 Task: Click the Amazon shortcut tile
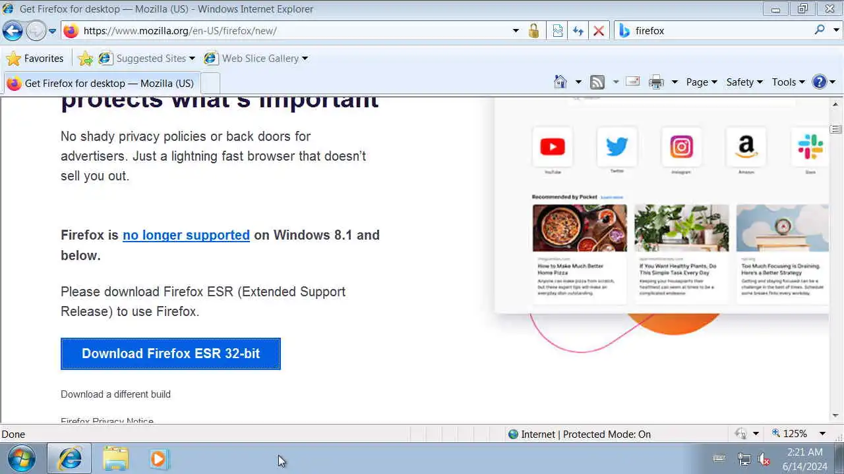click(x=746, y=147)
